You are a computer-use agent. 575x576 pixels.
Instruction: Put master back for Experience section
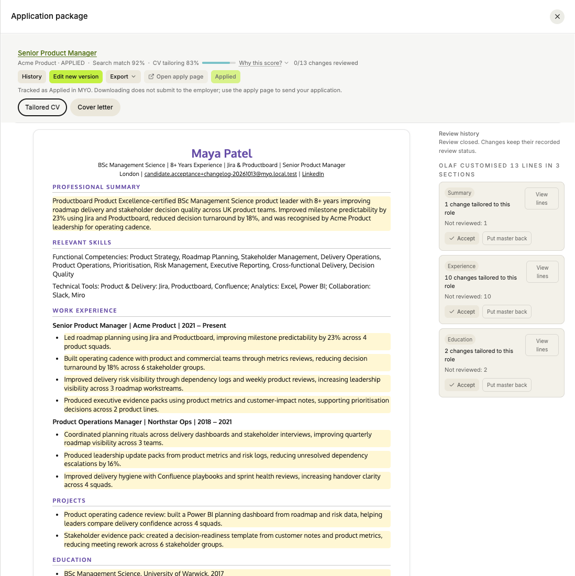(507, 312)
